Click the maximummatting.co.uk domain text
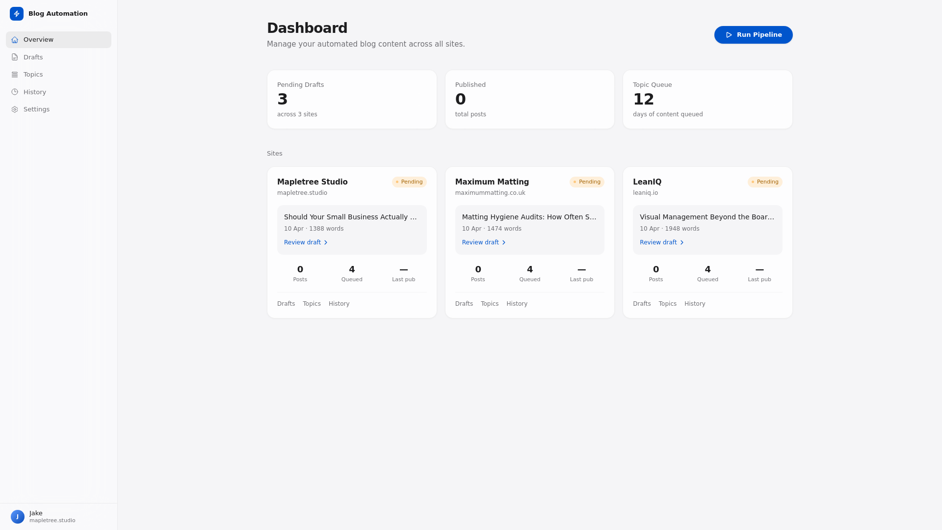This screenshot has width=942, height=530. (490, 193)
